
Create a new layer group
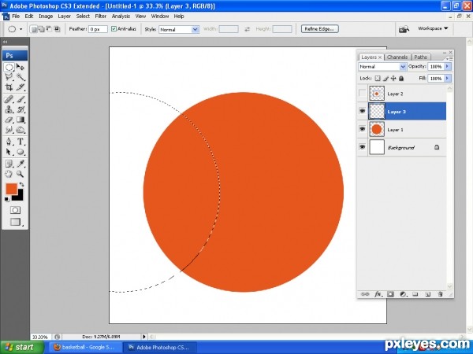point(415,294)
